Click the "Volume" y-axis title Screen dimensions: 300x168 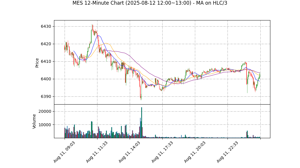click(34, 121)
